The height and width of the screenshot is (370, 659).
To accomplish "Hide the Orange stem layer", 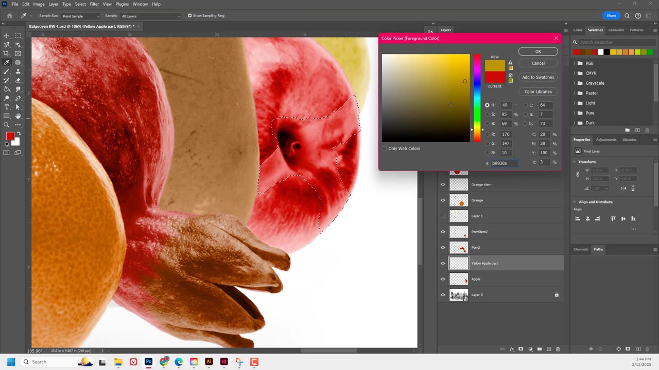I will (x=443, y=184).
